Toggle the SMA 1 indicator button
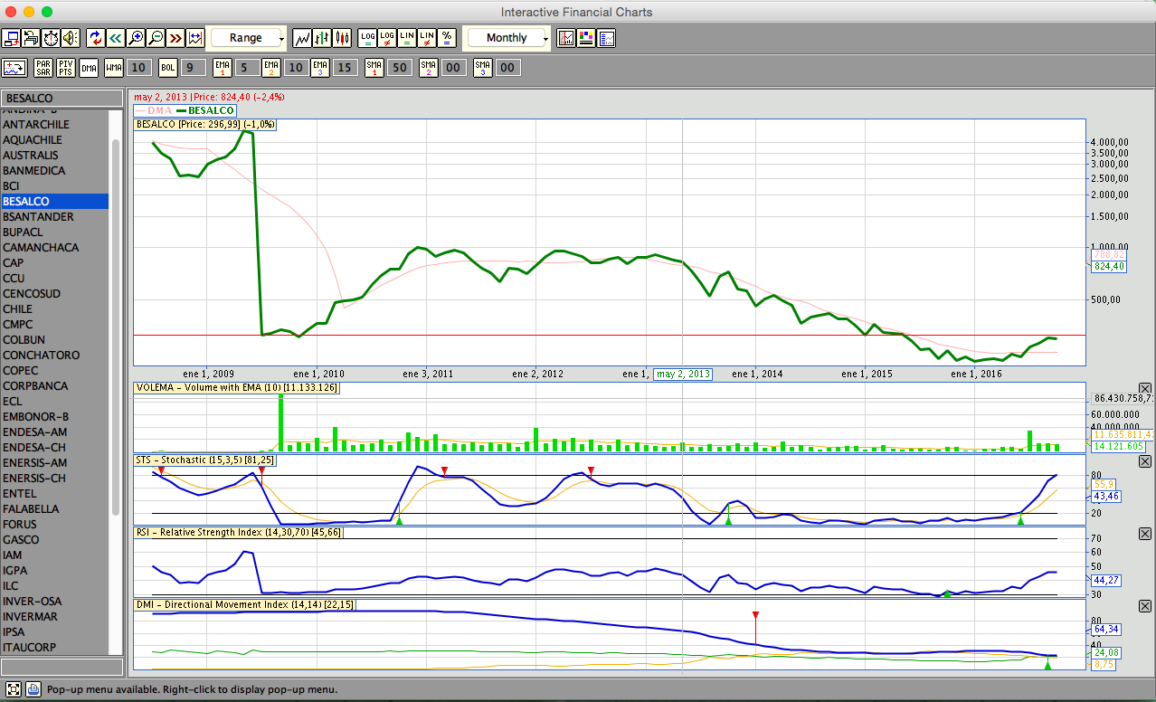Screen dimensions: 1156x702 click(374, 68)
